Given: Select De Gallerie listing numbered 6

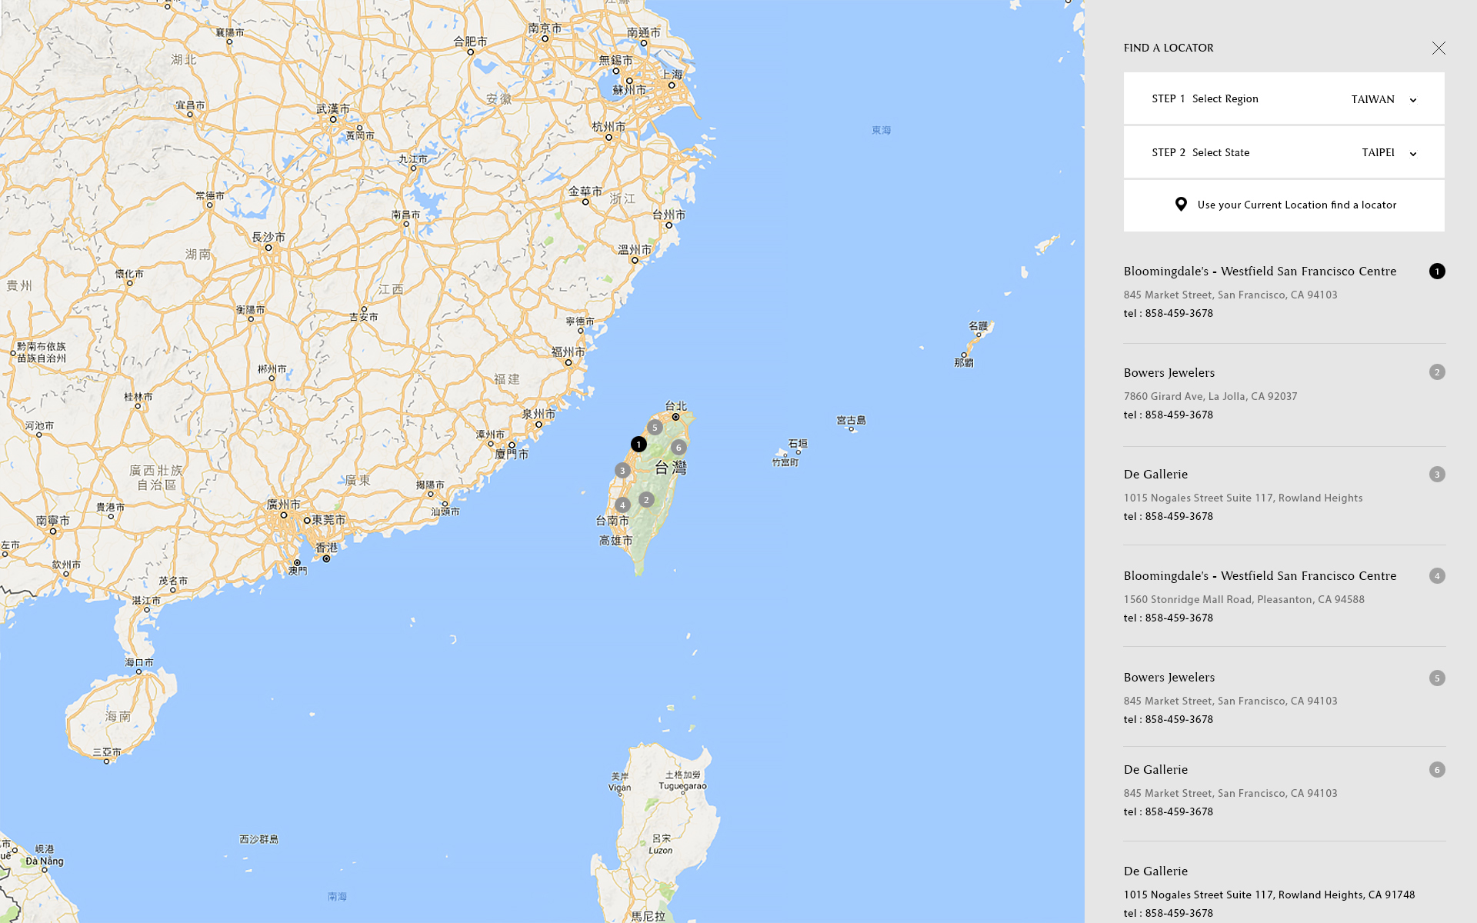Looking at the screenshot, I should [1155, 770].
